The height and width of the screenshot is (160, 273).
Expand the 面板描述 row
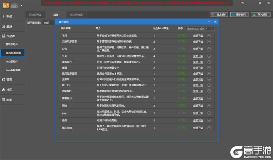209,62
